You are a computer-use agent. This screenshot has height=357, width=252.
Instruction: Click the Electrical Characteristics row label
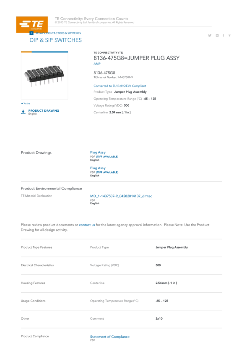[x=37, y=265]
